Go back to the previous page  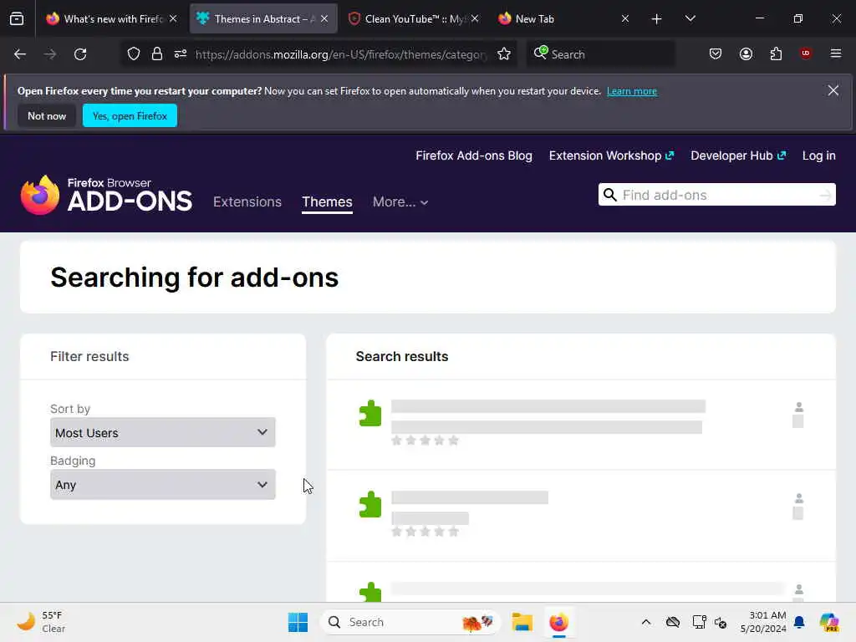pyautogui.click(x=20, y=54)
